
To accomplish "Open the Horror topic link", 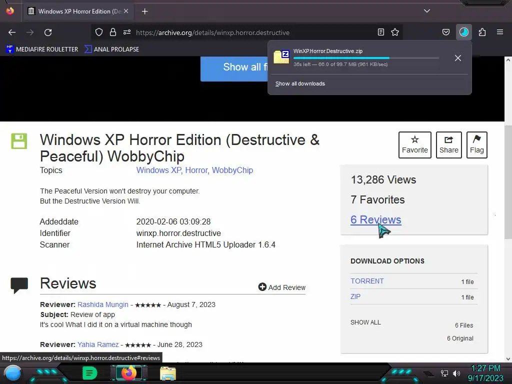I will coord(196,170).
